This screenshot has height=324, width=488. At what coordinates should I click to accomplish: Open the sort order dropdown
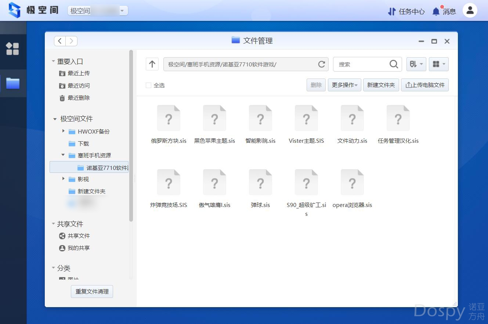(x=416, y=64)
